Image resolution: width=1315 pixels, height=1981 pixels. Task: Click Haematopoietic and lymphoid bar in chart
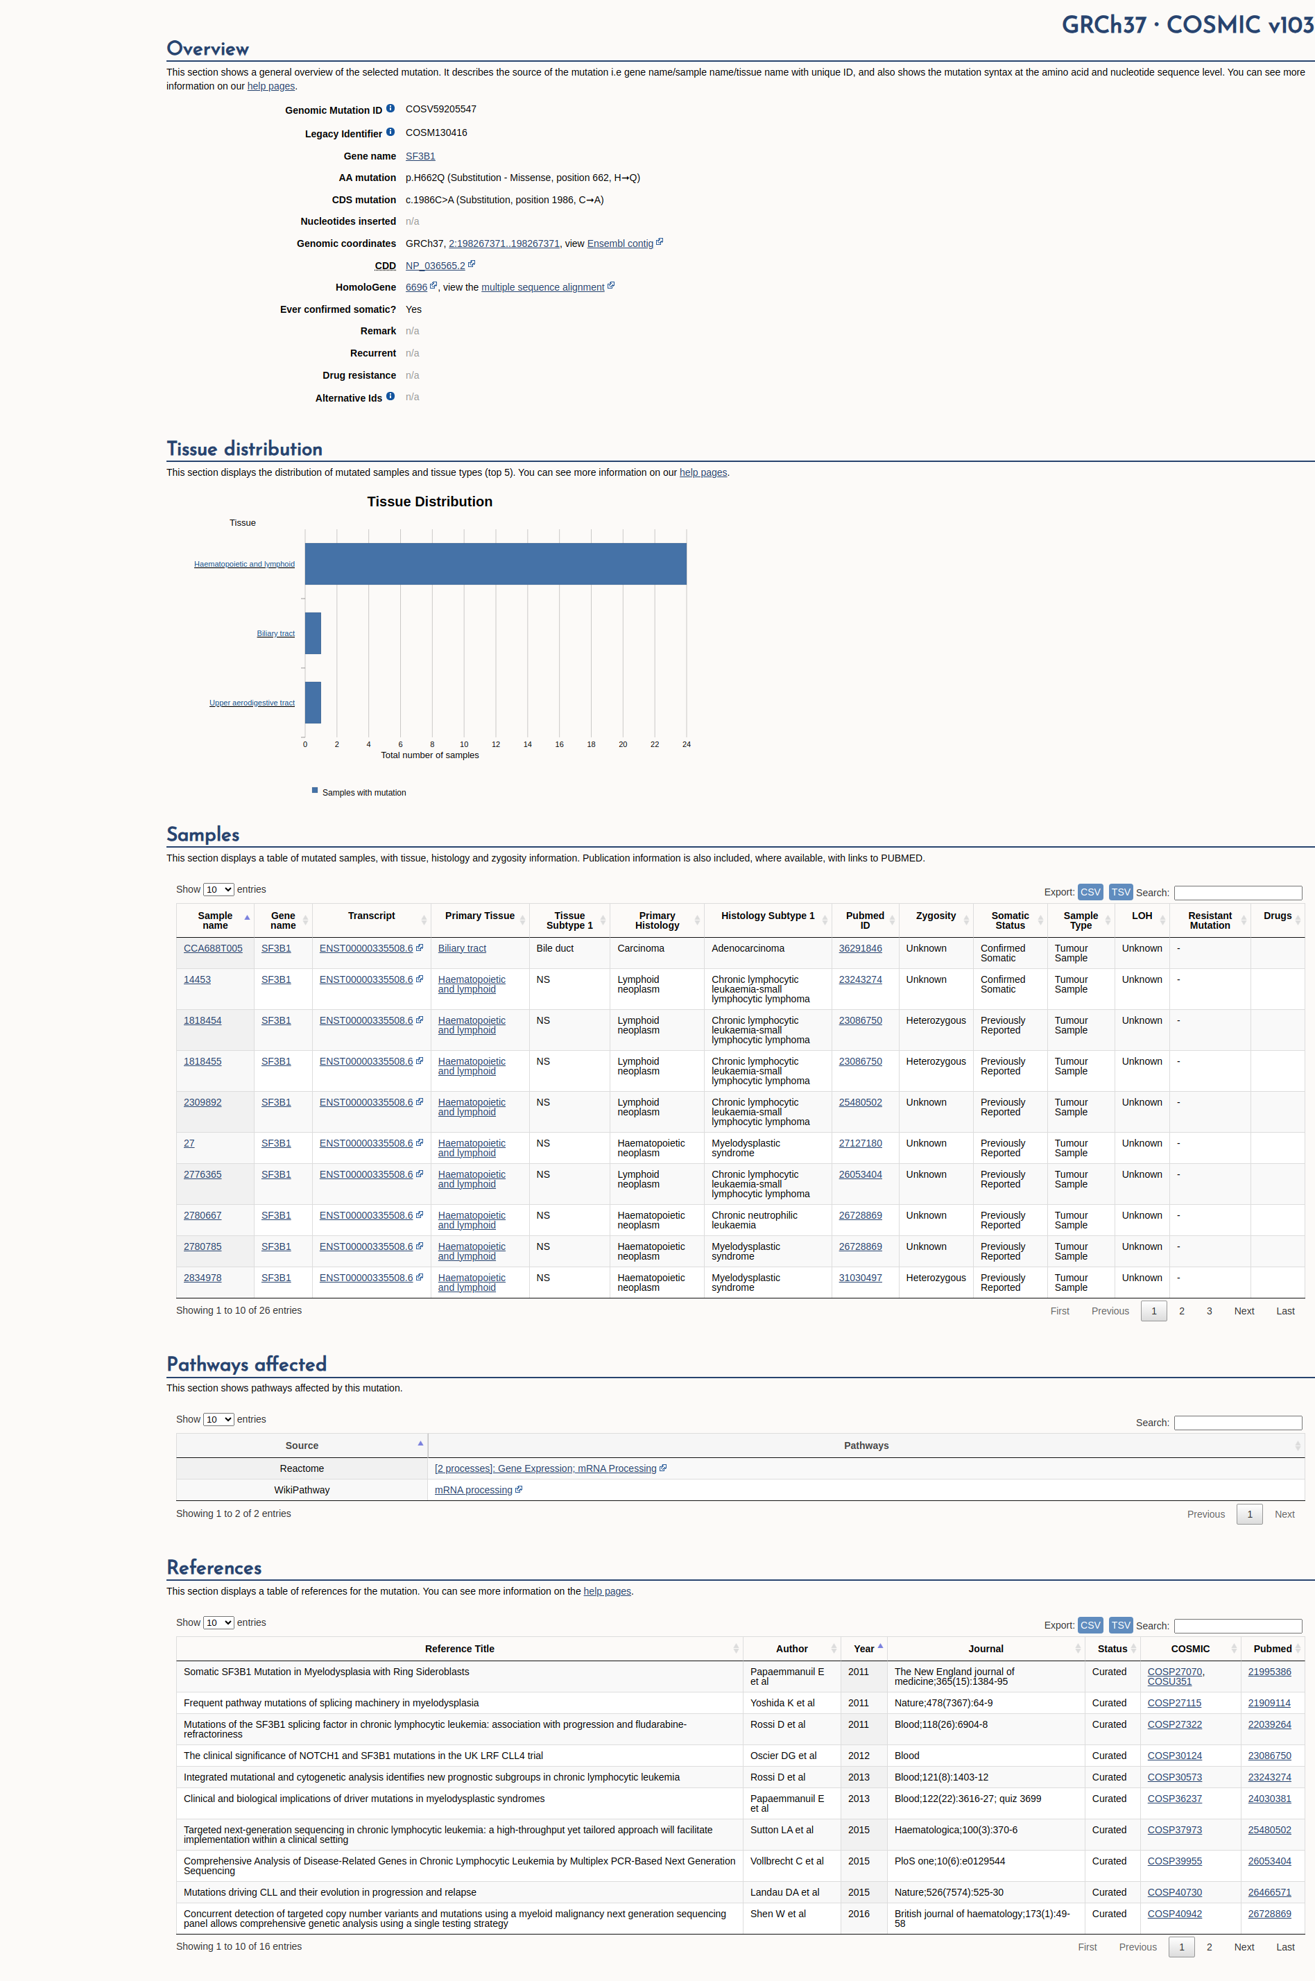(x=496, y=564)
